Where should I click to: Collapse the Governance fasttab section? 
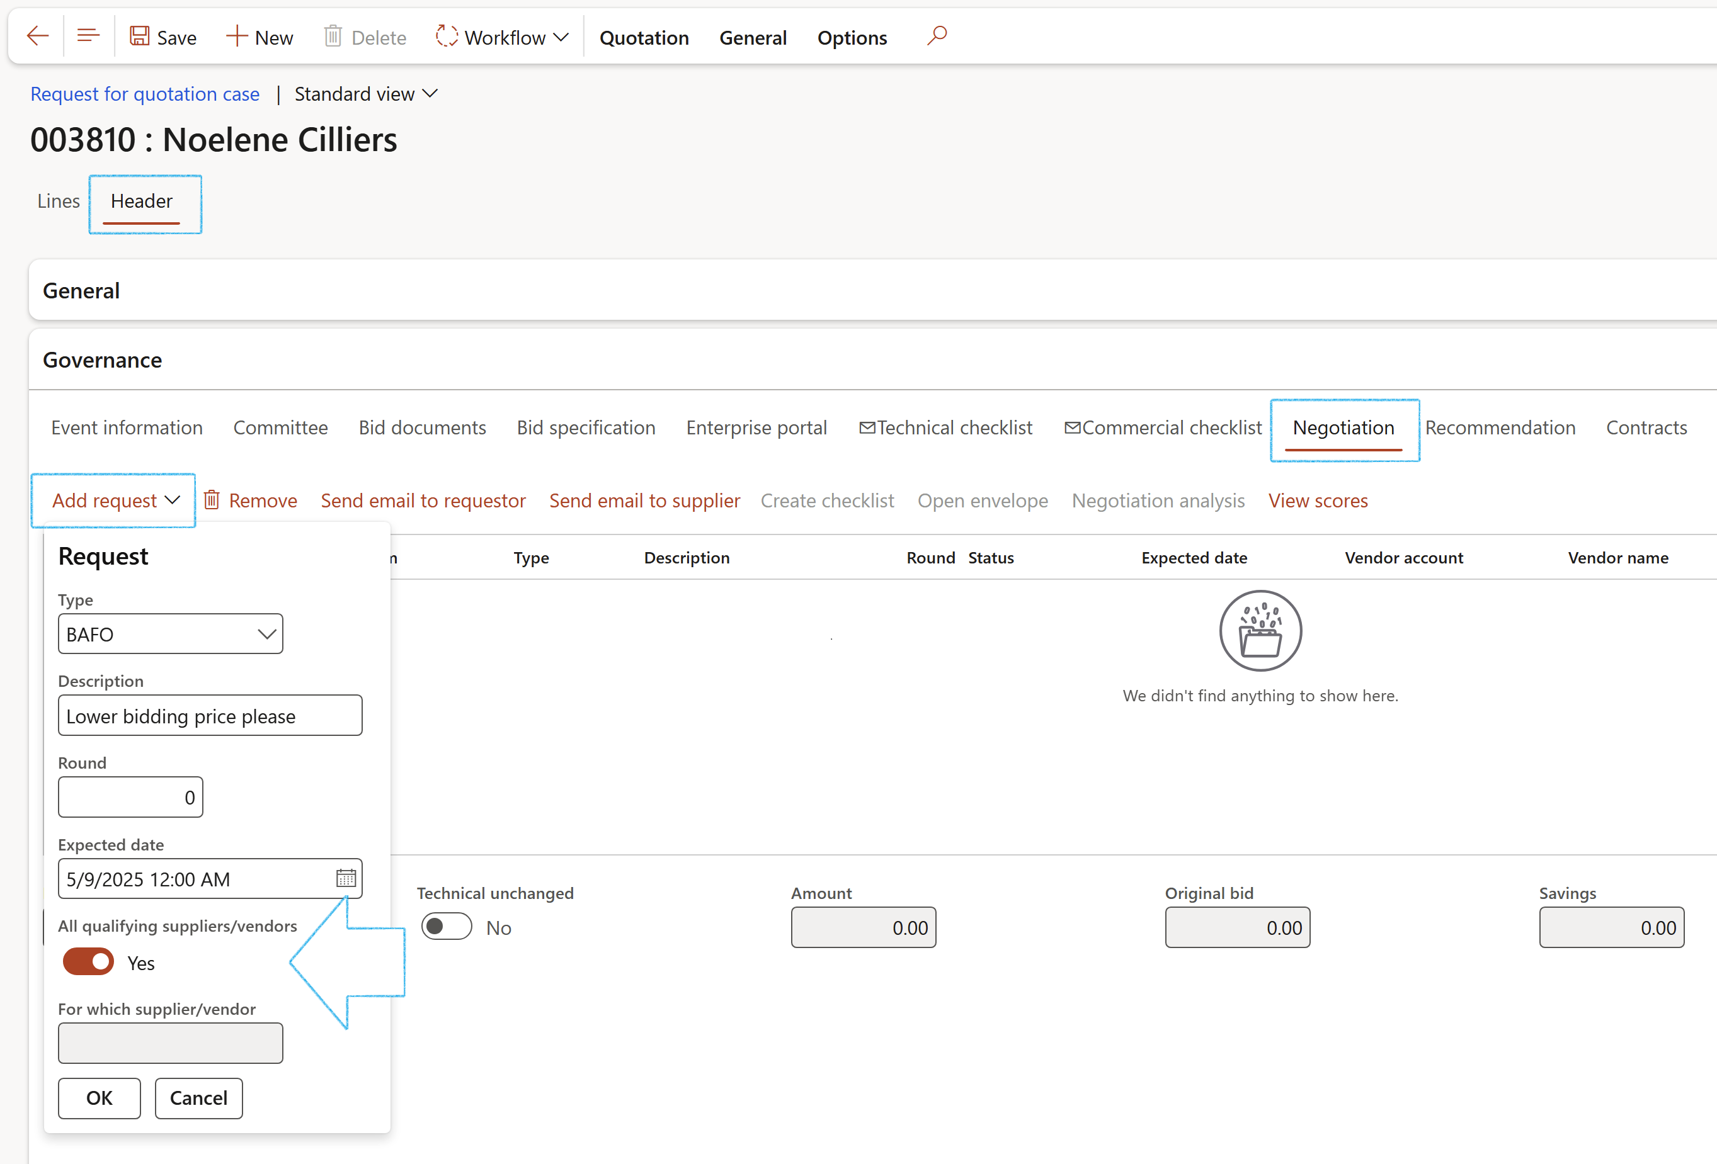(x=872, y=359)
